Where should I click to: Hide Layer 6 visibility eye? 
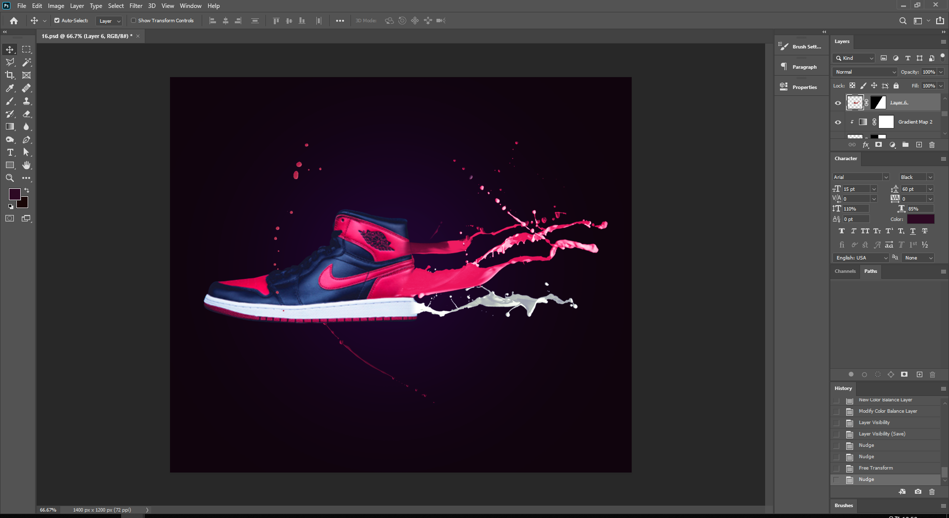(838, 103)
